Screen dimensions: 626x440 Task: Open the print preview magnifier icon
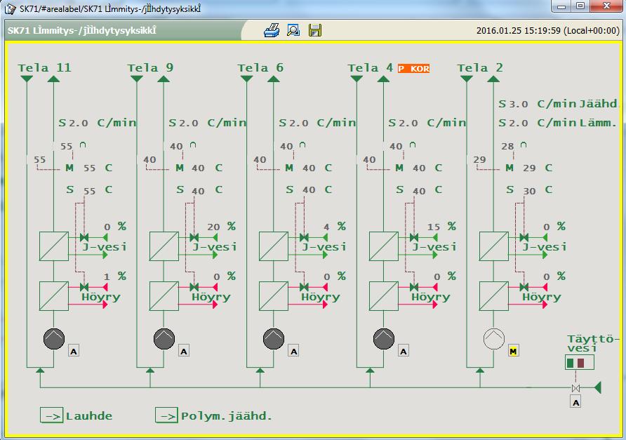(x=293, y=30)
